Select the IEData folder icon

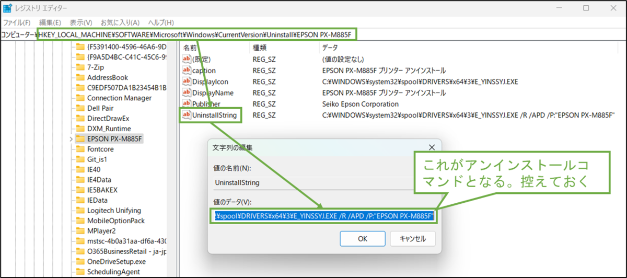coord(80,200)
